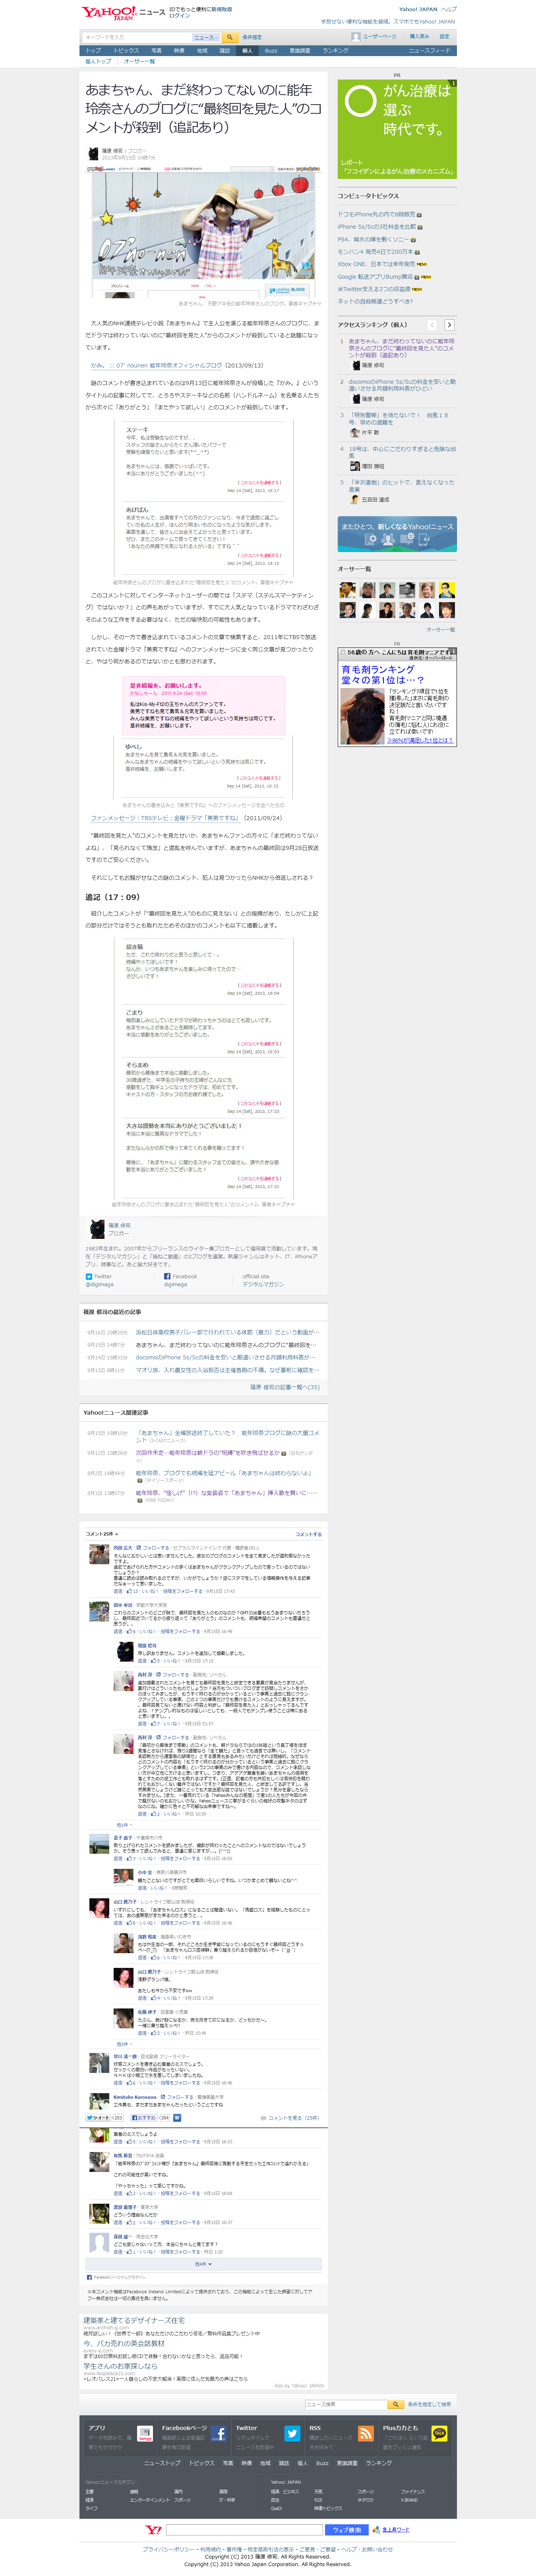Screen dimensions: 536x2576
Task: Open the 建築家と建てるデザイナーズ住宅 ad link
Action: coord(134,2319)
